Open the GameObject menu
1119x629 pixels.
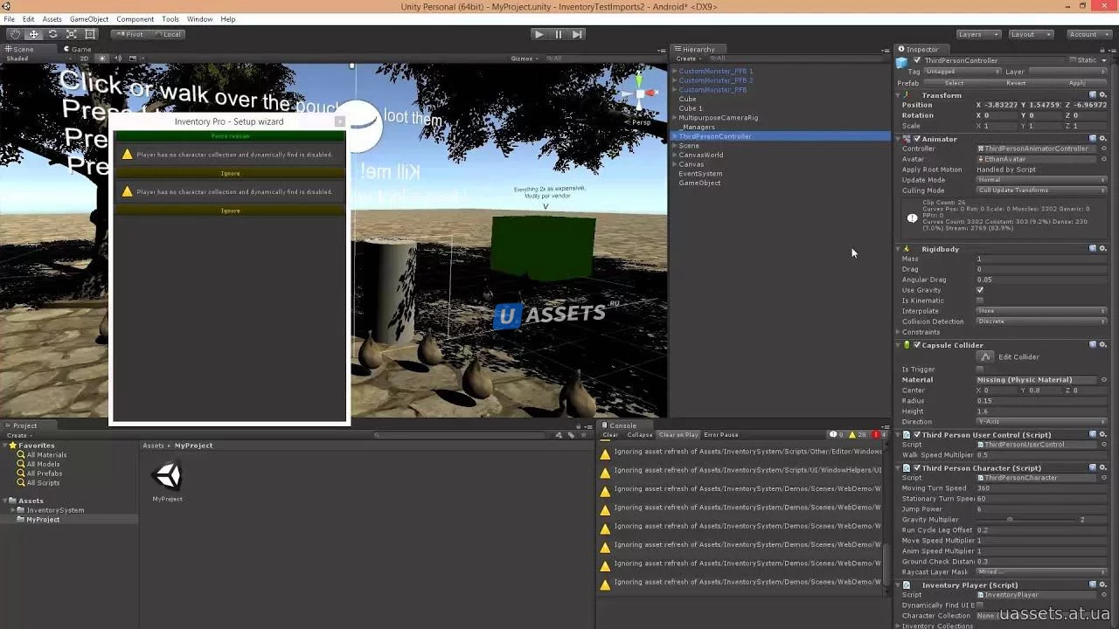88,18
